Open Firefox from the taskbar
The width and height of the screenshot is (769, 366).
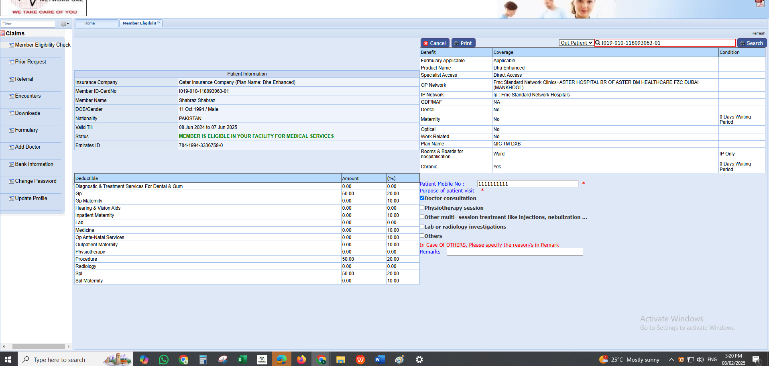pos(301,360)
